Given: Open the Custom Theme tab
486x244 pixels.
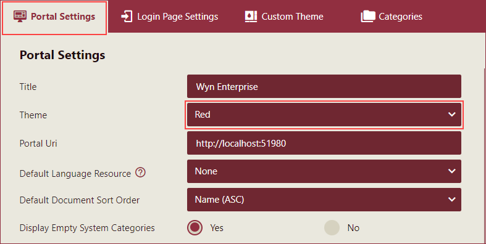Looking at the screenshot, I should click(x=284, y=17).
